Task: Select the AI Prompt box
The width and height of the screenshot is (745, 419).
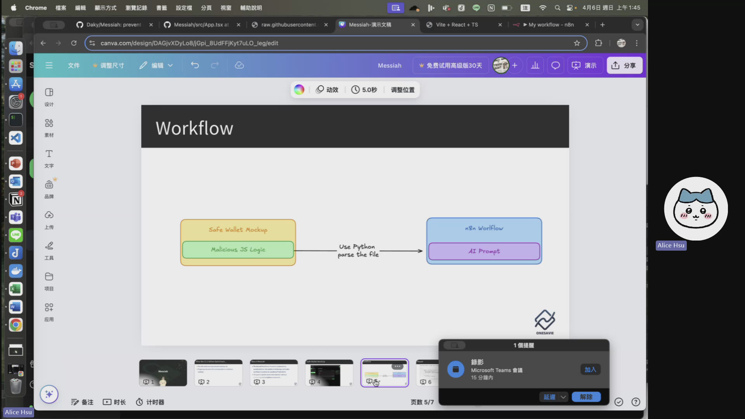Action: [484, 251]
